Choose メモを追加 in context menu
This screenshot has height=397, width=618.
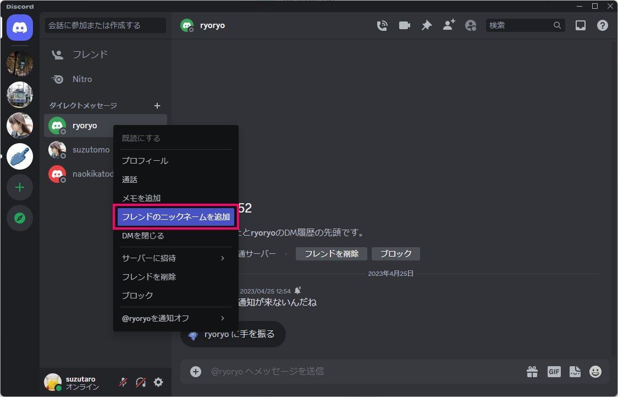click(176, 198)
